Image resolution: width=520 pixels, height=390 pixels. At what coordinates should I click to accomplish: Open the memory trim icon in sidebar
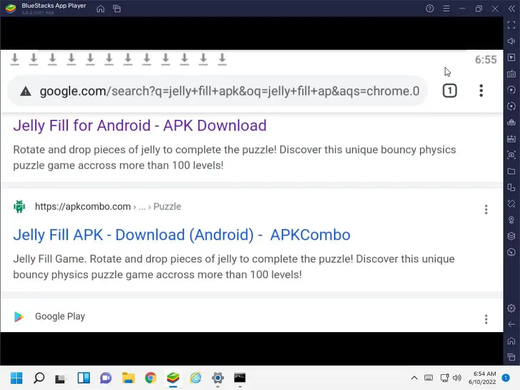tap(511, 122)
